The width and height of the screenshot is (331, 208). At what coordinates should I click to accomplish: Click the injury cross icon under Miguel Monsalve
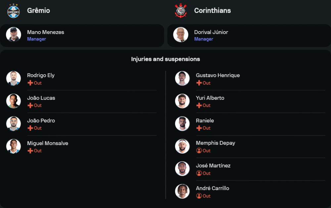point(30,151)
